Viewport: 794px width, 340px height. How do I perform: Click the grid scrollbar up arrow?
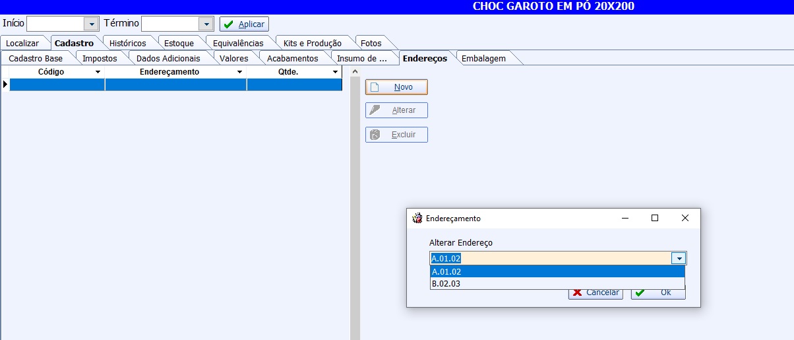(355, 71)
